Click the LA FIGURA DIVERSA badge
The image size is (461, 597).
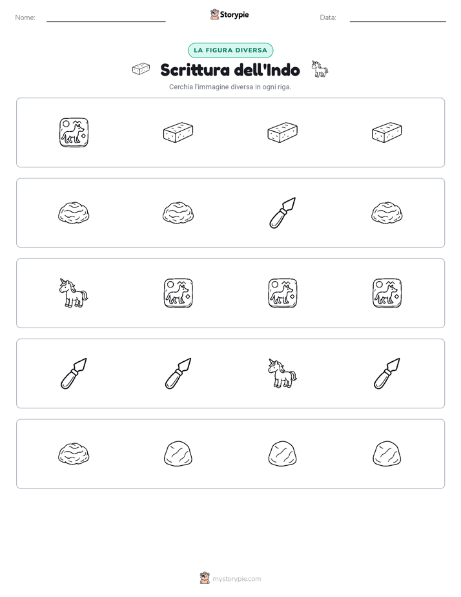pos(230,50)
